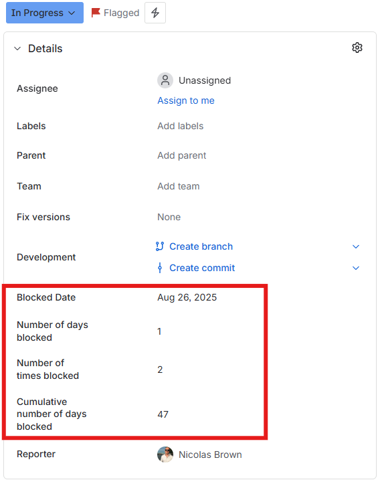This screenshot has width=380, height=482.
Task: Open the lightning bolt automation menu
Action: [155, 13]
